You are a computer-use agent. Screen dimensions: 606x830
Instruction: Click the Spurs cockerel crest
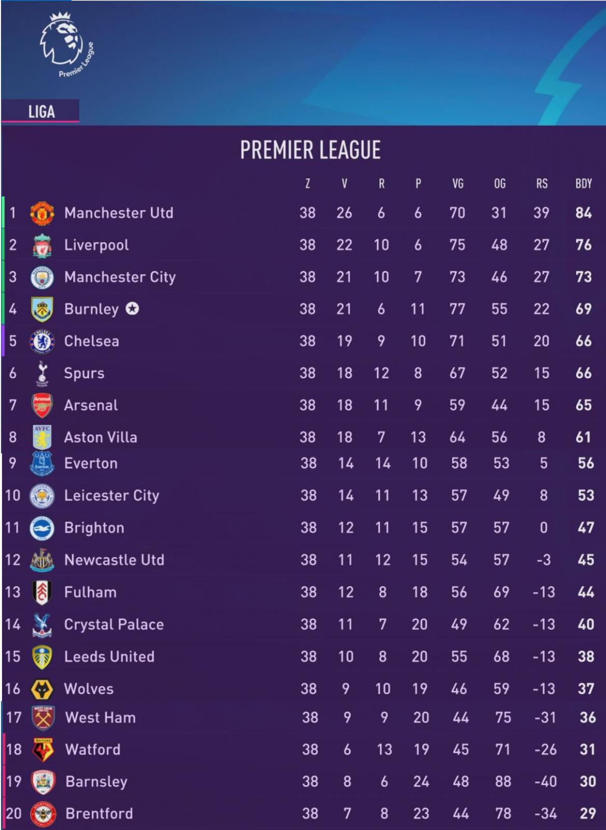[42, 374]
